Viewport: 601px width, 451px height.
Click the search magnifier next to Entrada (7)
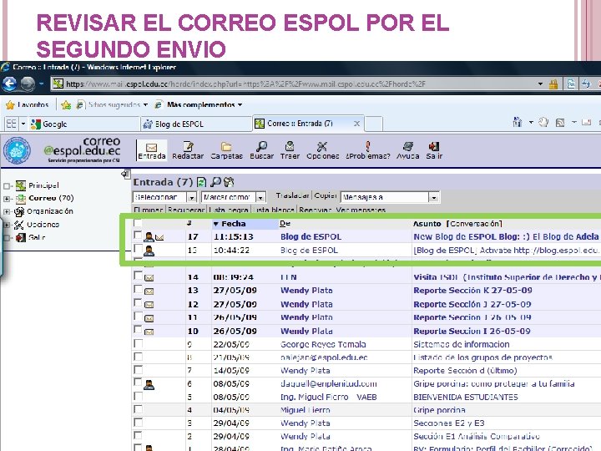pyautogui.click(x=216, y=182)
